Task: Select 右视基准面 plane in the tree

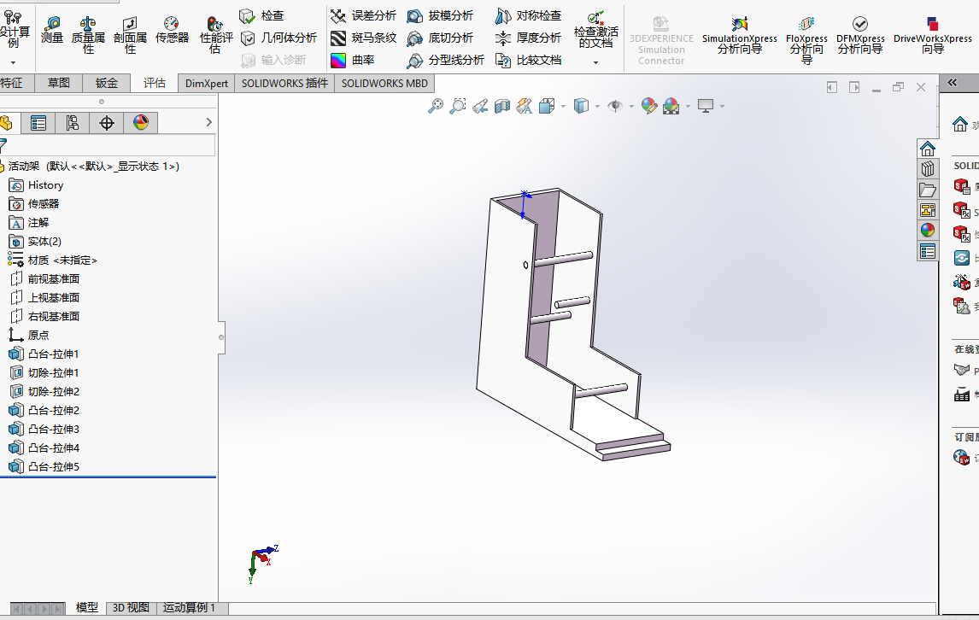Action: [44, 317]
